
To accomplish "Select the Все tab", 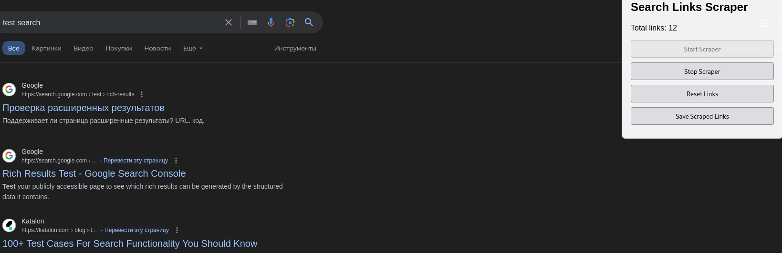I will click(14, 48).
